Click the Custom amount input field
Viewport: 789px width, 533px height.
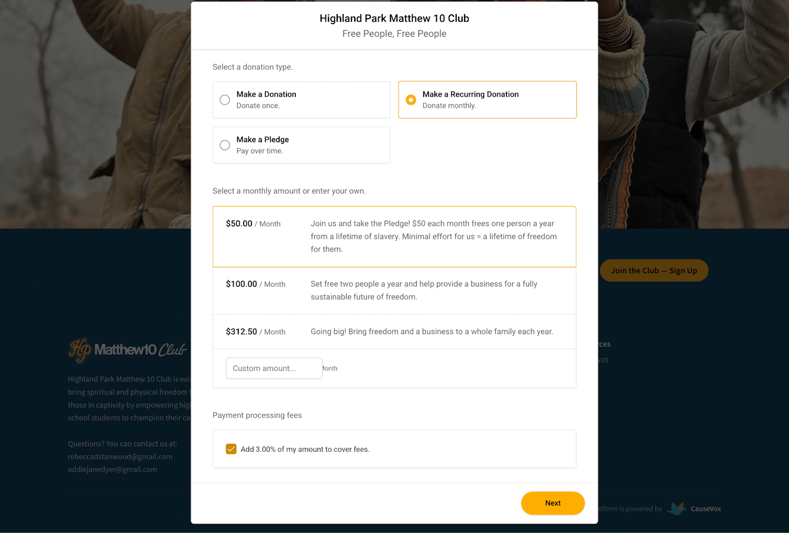(x=274, y=368)
